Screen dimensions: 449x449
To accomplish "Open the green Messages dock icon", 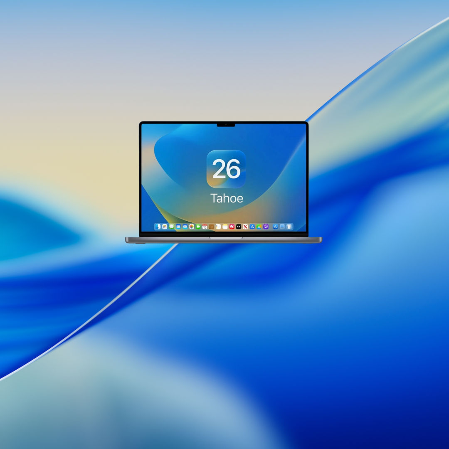I will [x=172, y=227].
